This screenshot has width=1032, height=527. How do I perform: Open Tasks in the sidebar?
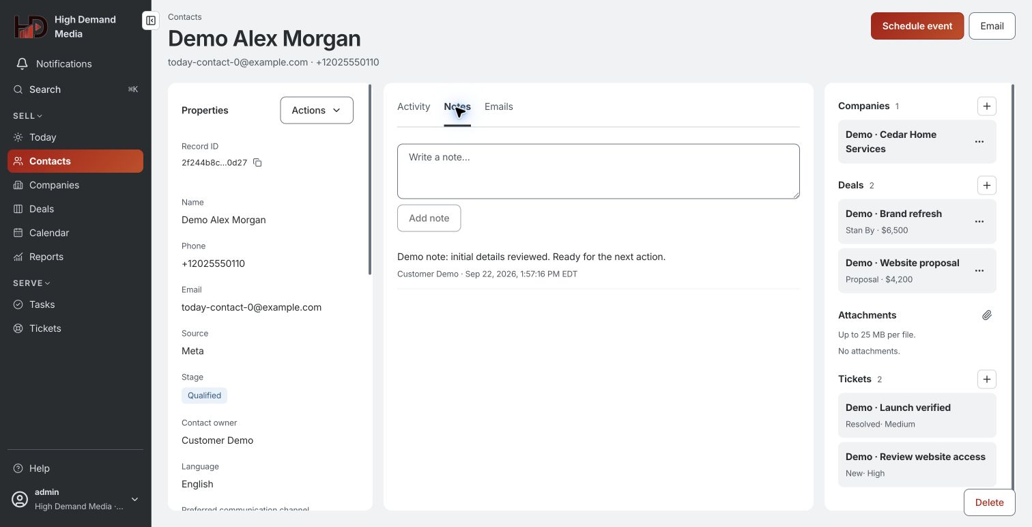coord(75,304)
